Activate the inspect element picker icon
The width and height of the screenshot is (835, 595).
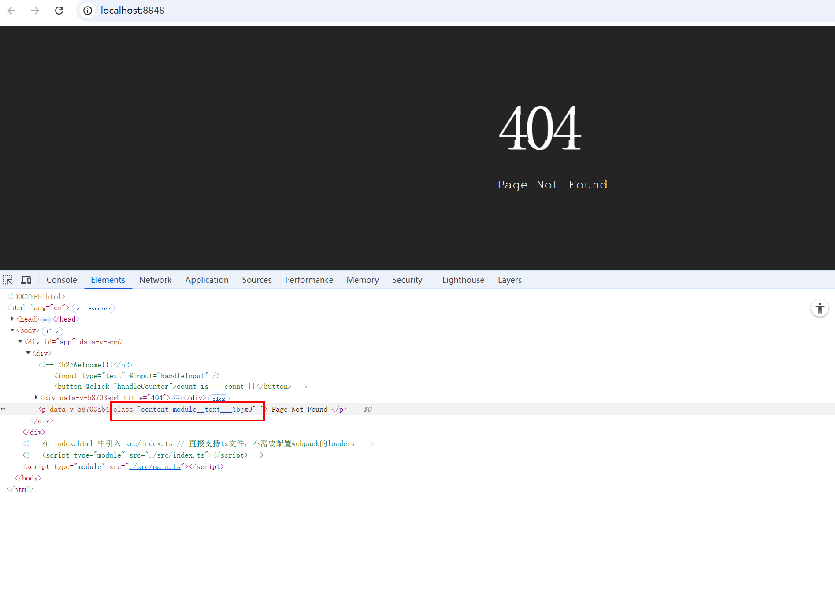(x=8, y=280)
